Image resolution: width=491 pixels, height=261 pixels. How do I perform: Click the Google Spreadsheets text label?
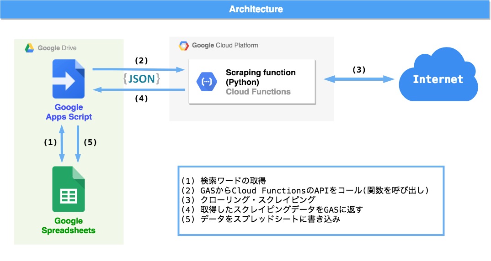(x=69, y=226)
